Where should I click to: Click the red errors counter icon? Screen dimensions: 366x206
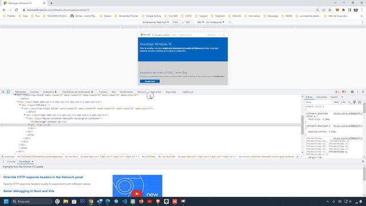click(337, 92)
